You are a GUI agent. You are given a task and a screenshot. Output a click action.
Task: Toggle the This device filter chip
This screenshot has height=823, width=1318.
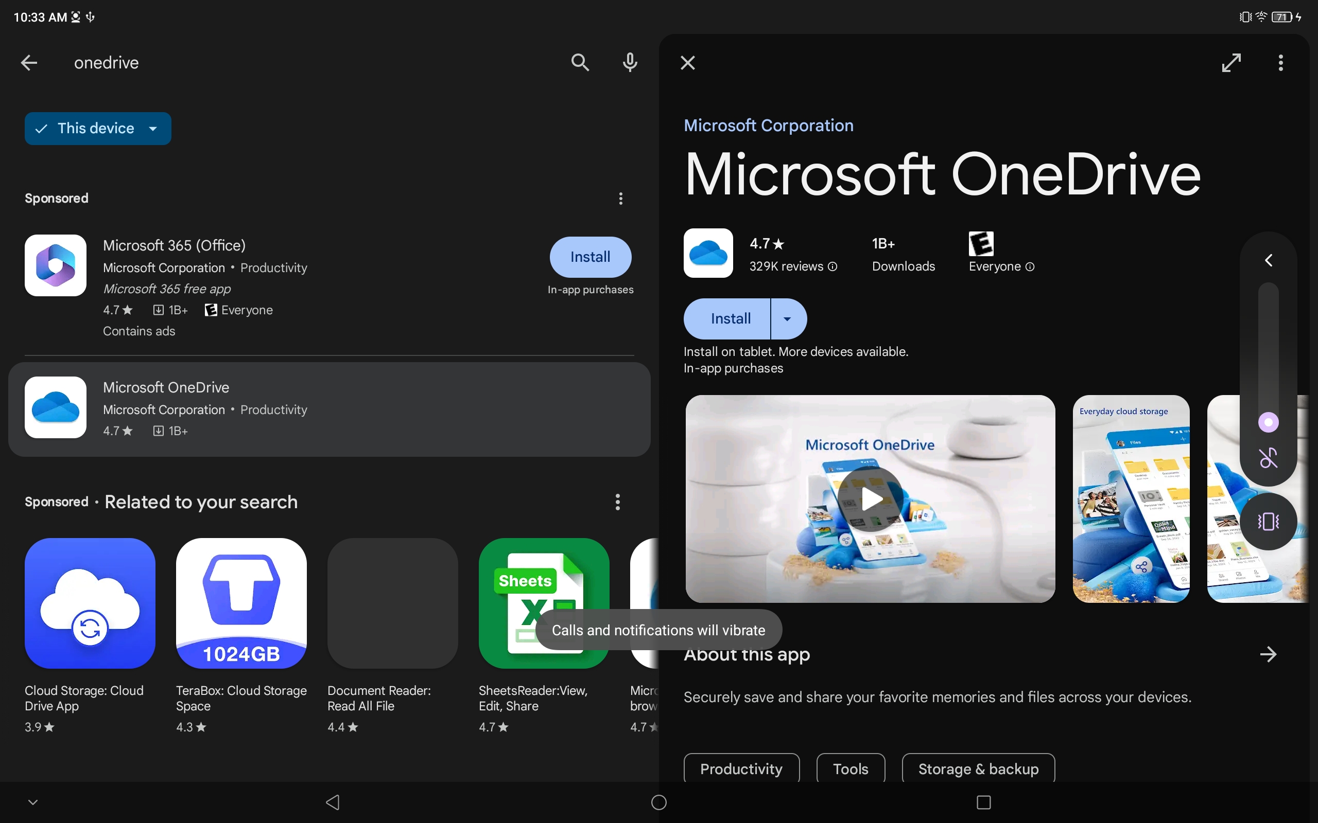point(97,129)
